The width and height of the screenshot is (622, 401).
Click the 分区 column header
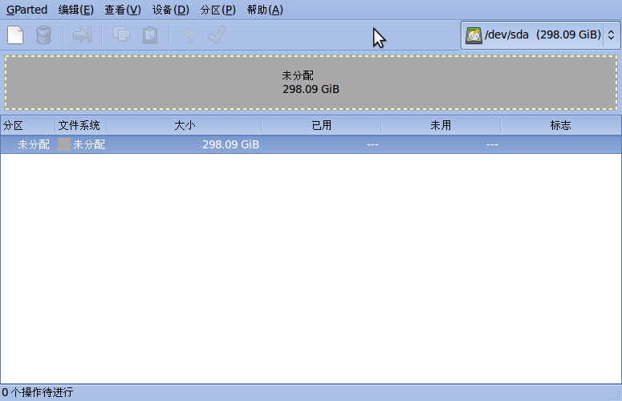pyautogui.click(x=27, y=126)
